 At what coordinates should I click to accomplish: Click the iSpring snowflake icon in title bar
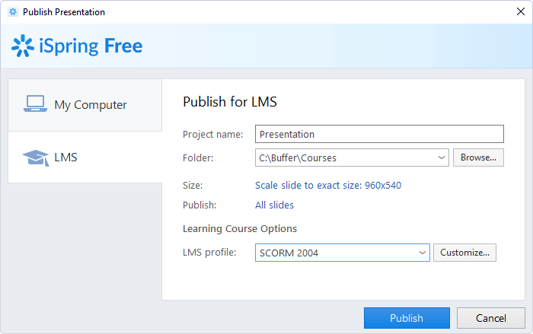tap(13, 12)
